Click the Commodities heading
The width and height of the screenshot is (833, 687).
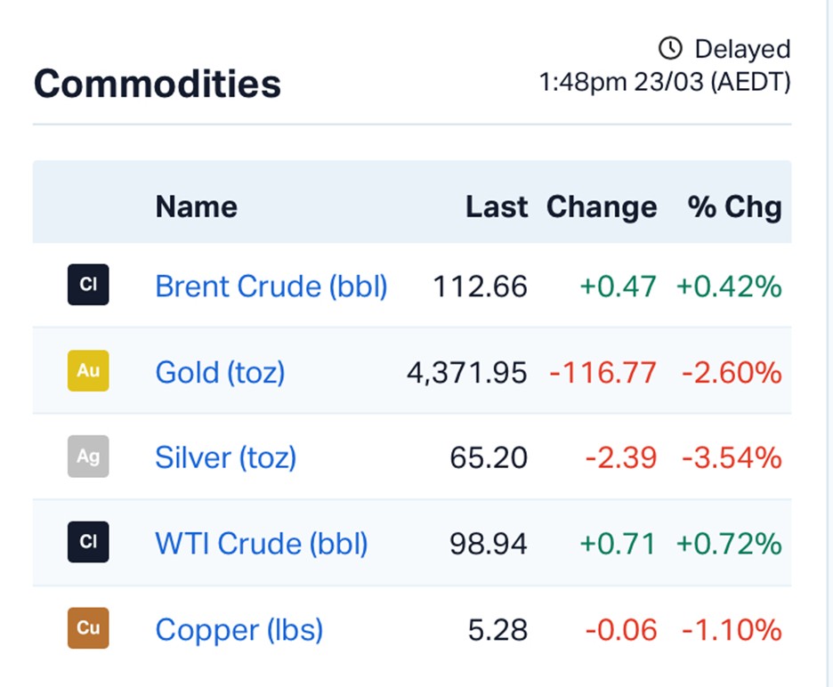(158, 84)
